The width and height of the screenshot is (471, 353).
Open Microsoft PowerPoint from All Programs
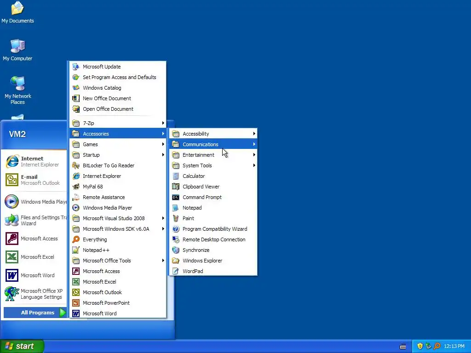118,303
